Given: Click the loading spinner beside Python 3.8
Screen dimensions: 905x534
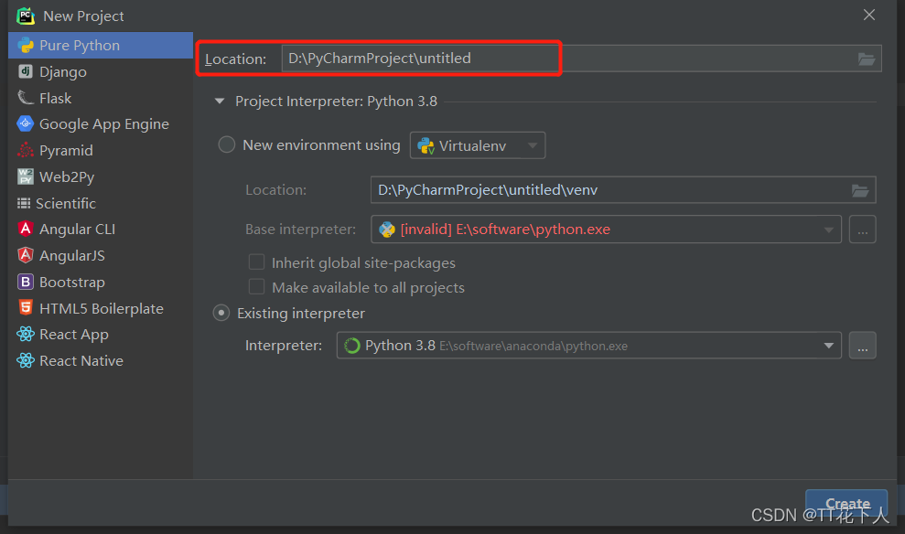Looking at the screenshot, I should tap(351, 346).
